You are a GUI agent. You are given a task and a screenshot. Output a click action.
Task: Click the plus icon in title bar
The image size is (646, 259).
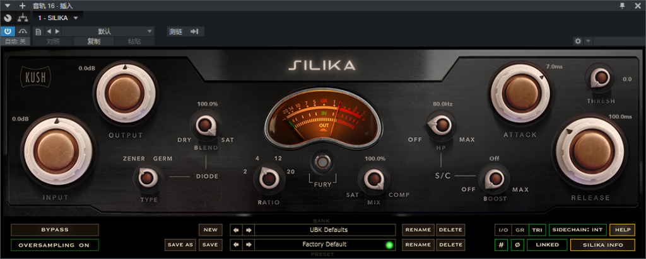coord(22,6)
